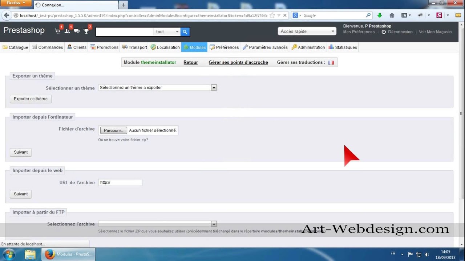Open a new tab with plus

pos(123,5)
